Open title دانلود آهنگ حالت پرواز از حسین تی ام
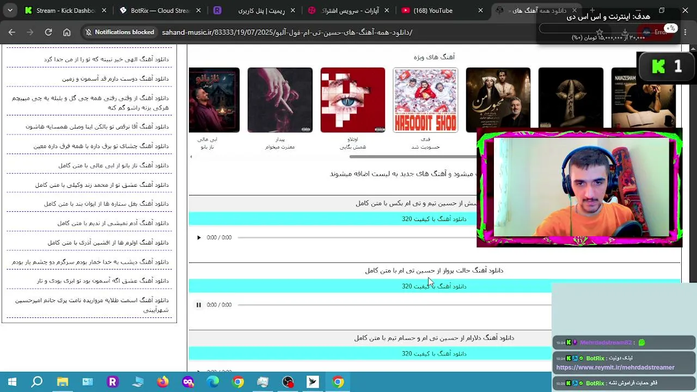The width and height of the screenshot is (697, 392). point(434,271)
